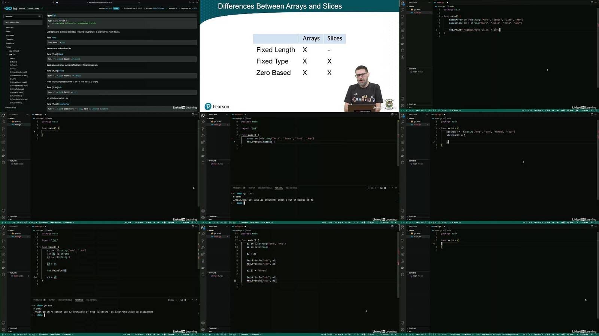This screenshot has height=336, width=599.
Task: Open BSD-3-Clause license link on Go docs
Action: click(x=159, y=8)
